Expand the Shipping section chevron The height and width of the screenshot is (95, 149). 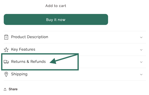tap(141, 75)
